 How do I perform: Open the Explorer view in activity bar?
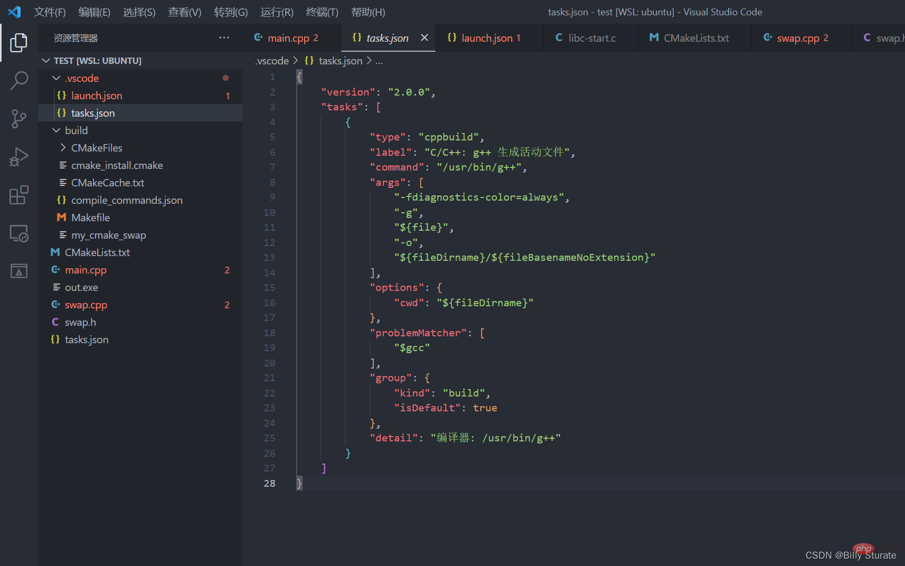pos(18,43)
